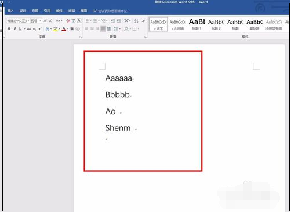This screenshot has height=212, width=291.
Task: Align text right in paragraph group
Action: pyautogui.click(x=97, y=29)
